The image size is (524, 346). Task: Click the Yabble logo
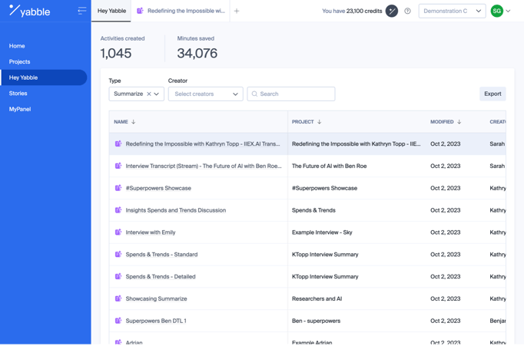point(29,11)
